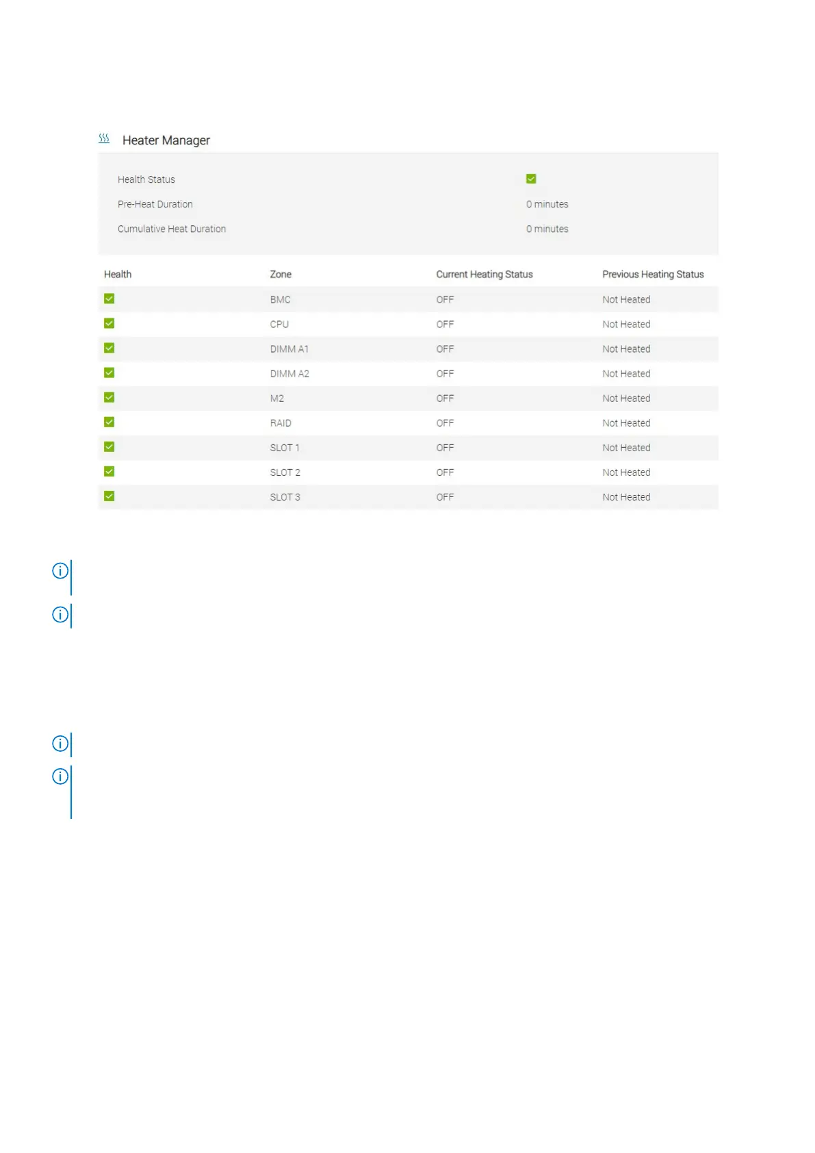Select the M2 zone cell
This screenshot has height=1153, width=815.
click(277, 398)
